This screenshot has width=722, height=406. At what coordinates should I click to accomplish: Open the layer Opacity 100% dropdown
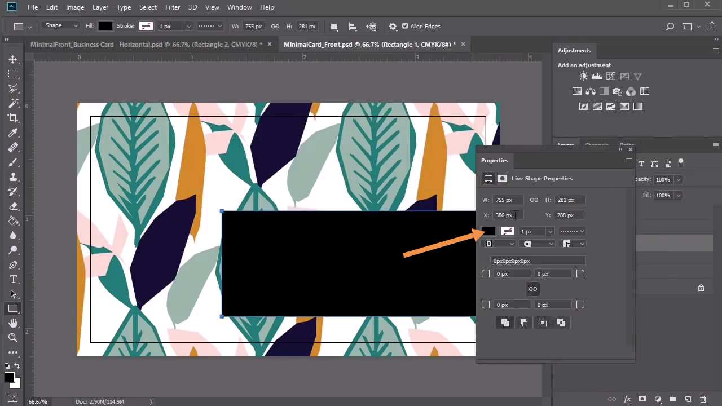[x=678, y=179]
